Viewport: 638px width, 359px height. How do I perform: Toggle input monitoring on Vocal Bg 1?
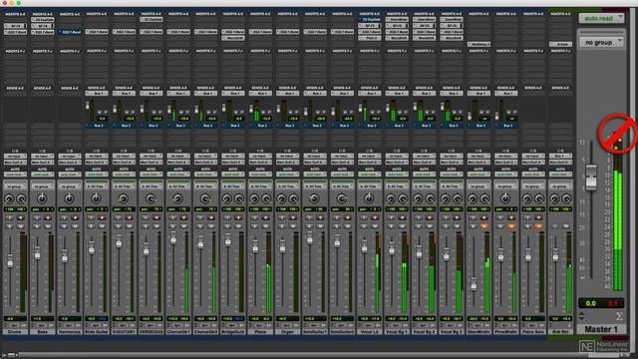pos(392,217)
